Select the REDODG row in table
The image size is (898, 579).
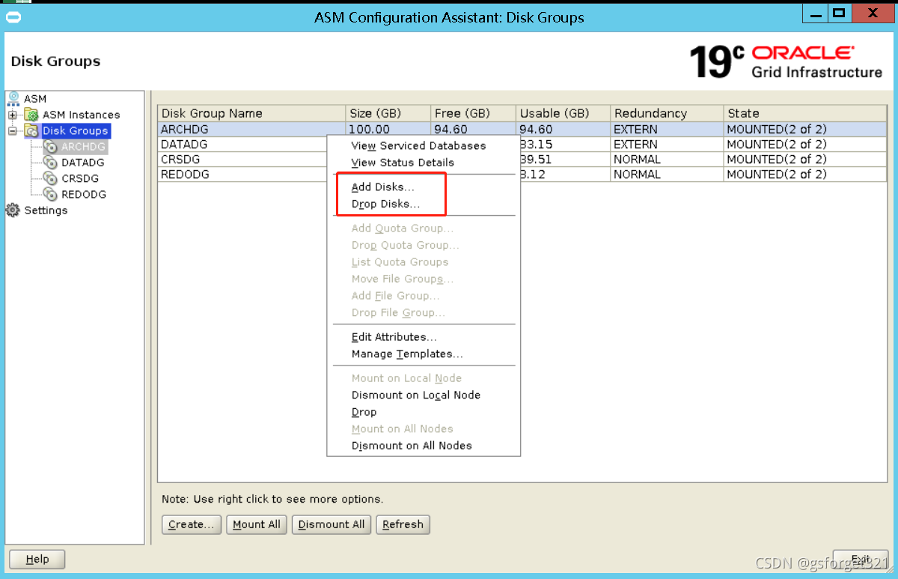tap(521, 174)
